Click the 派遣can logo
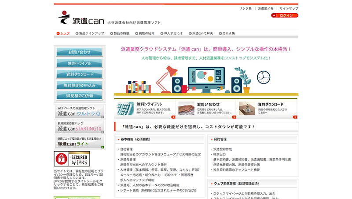Image resolution: width=352 pixels, height=199 pixels. tap(81, 18)
